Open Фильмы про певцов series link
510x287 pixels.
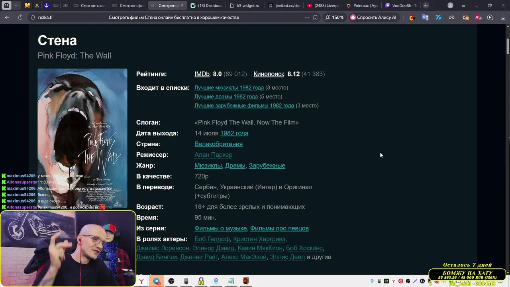[x=279, y=228]
